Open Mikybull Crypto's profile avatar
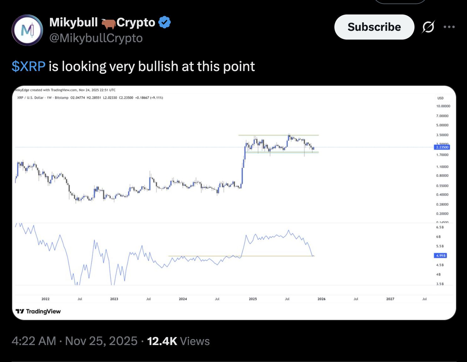Screen dimensions: 467x362 coord(28,30)
